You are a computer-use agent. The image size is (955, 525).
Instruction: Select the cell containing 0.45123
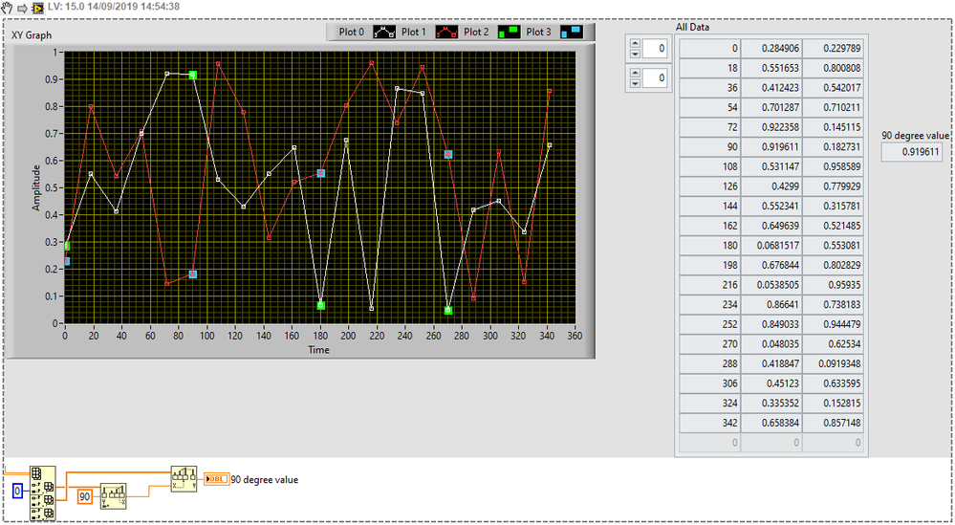[x=771, y=383]
